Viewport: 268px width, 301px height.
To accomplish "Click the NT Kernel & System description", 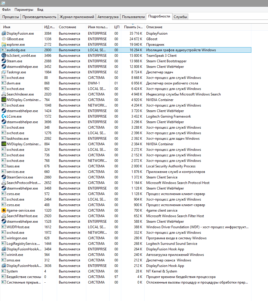I will tap(162, 271).
